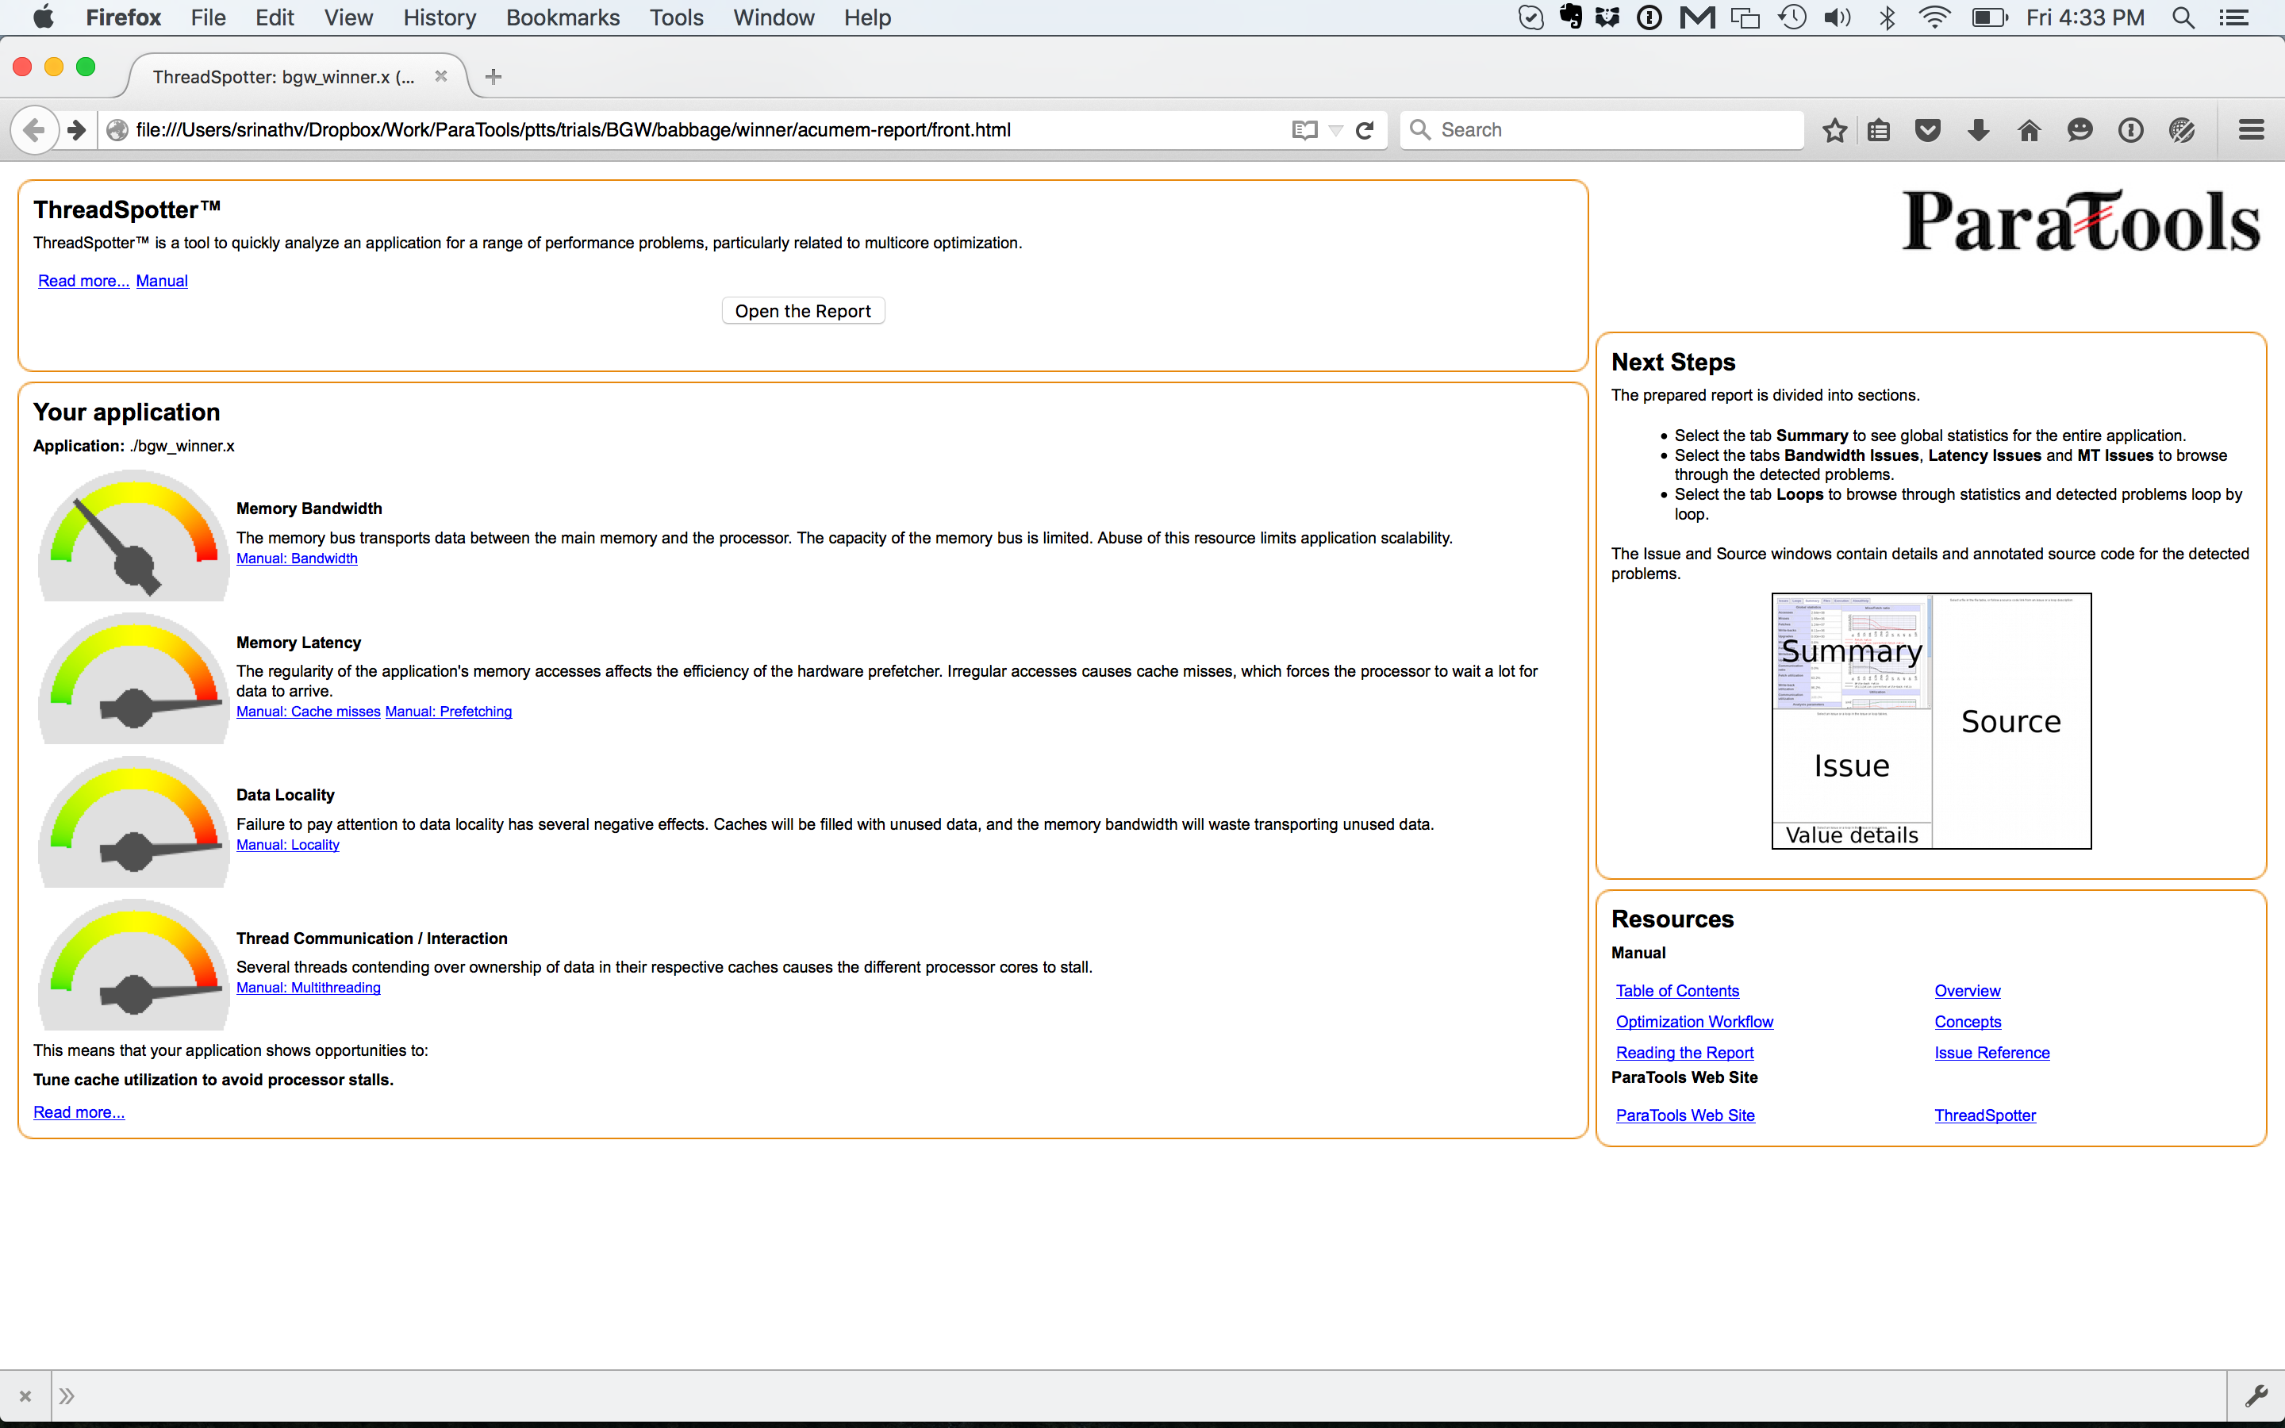Click the Data Locality gauge

click(133, 821)
